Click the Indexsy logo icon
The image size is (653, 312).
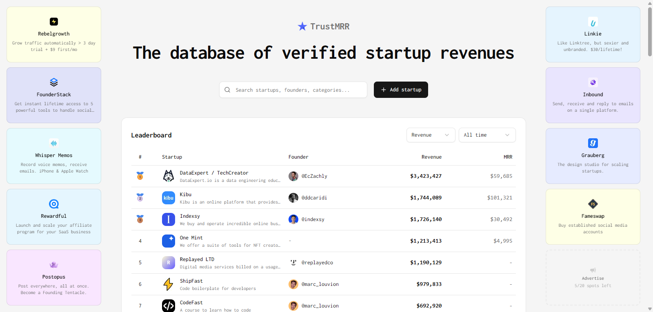169,219
